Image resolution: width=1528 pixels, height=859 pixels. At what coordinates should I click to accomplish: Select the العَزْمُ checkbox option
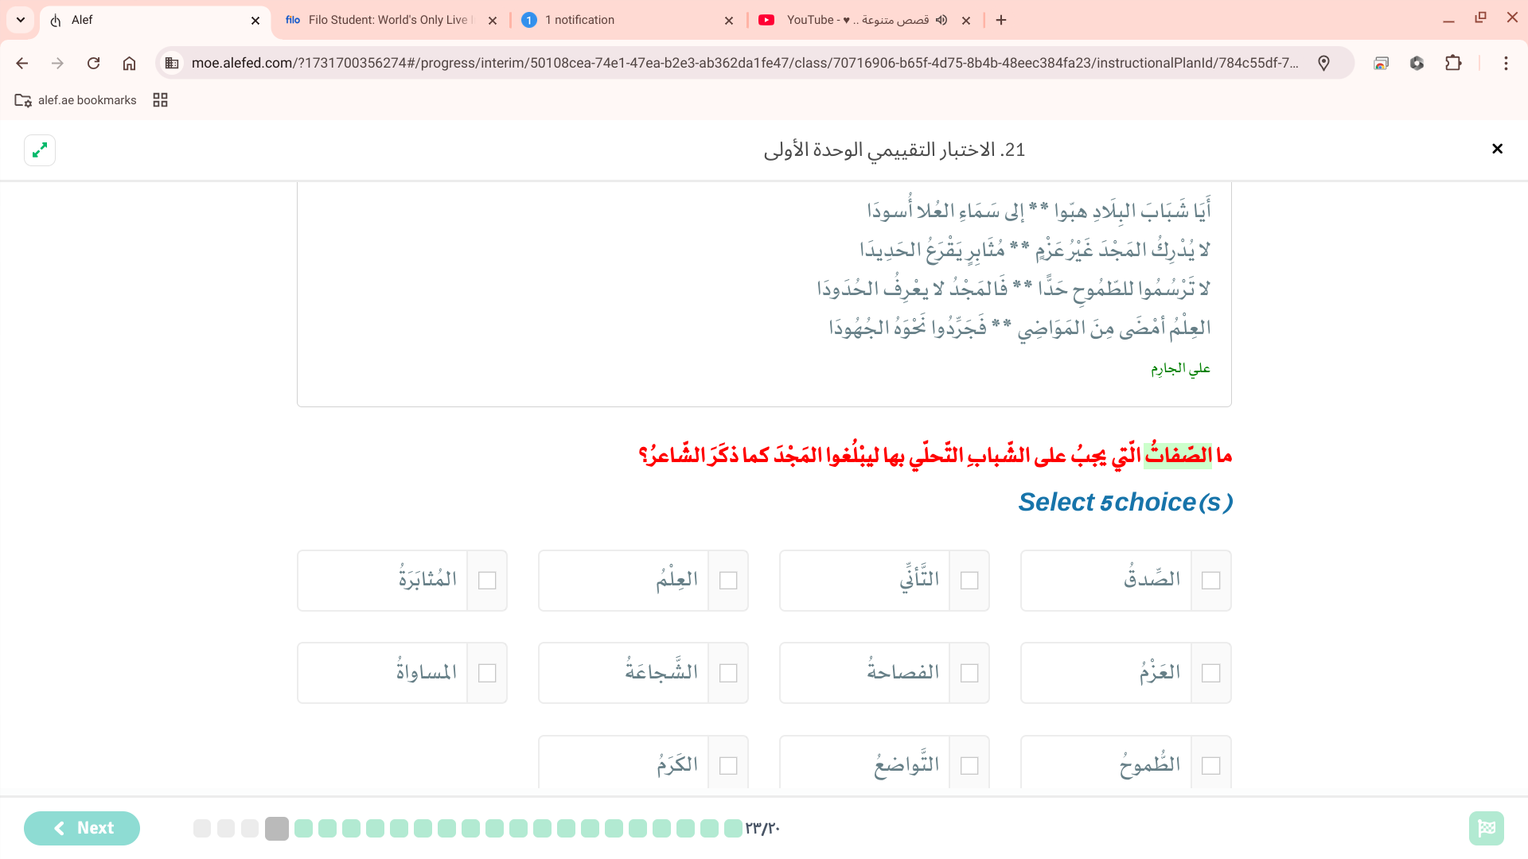click(1210, 673)
